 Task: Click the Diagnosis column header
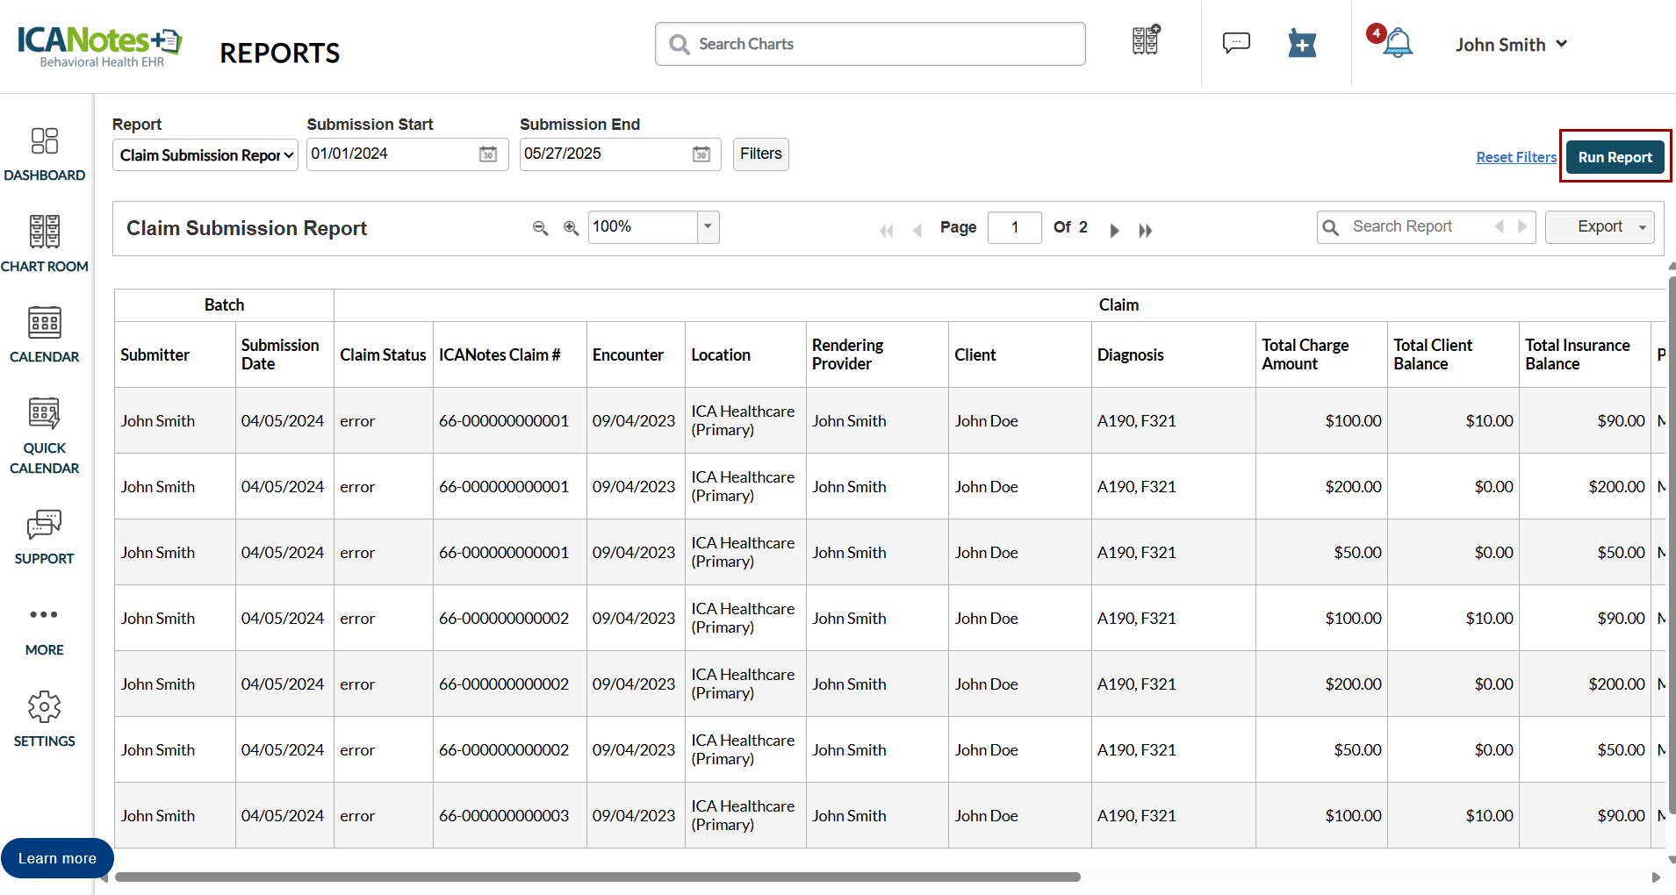tap(1174, 354)
